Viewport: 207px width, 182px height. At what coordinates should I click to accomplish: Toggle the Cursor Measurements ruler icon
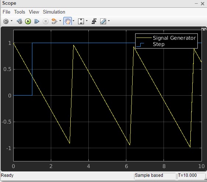(103, 21)
